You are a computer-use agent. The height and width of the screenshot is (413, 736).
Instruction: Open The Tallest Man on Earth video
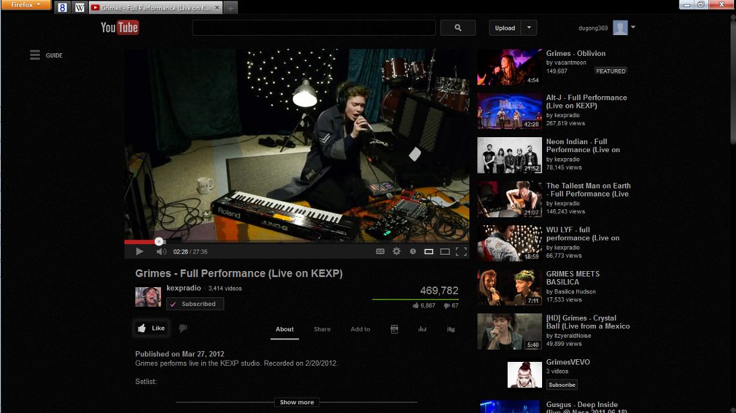click(x=588, y=190)
